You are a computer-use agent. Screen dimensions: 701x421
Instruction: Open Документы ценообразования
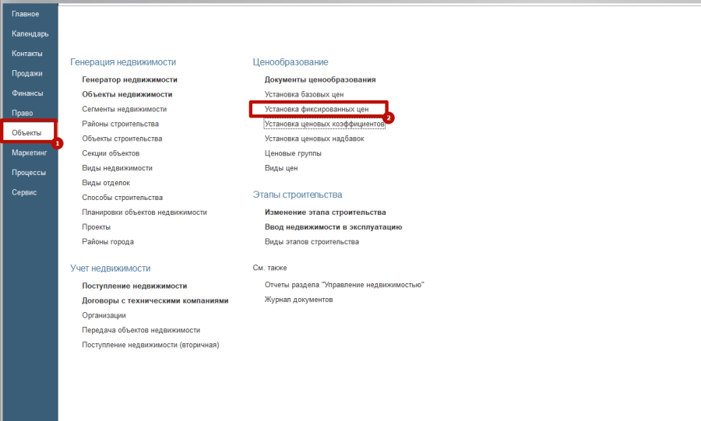320,79
